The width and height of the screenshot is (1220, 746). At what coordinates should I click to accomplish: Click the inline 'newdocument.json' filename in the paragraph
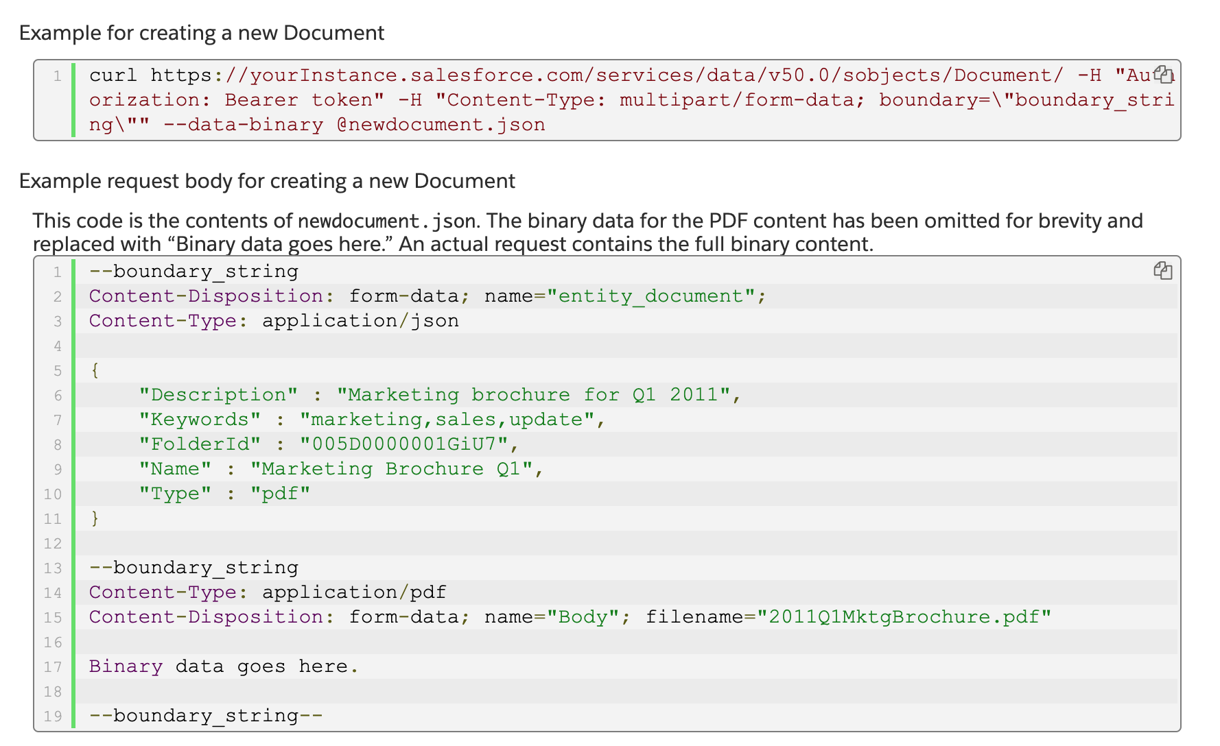click(387, 221)
